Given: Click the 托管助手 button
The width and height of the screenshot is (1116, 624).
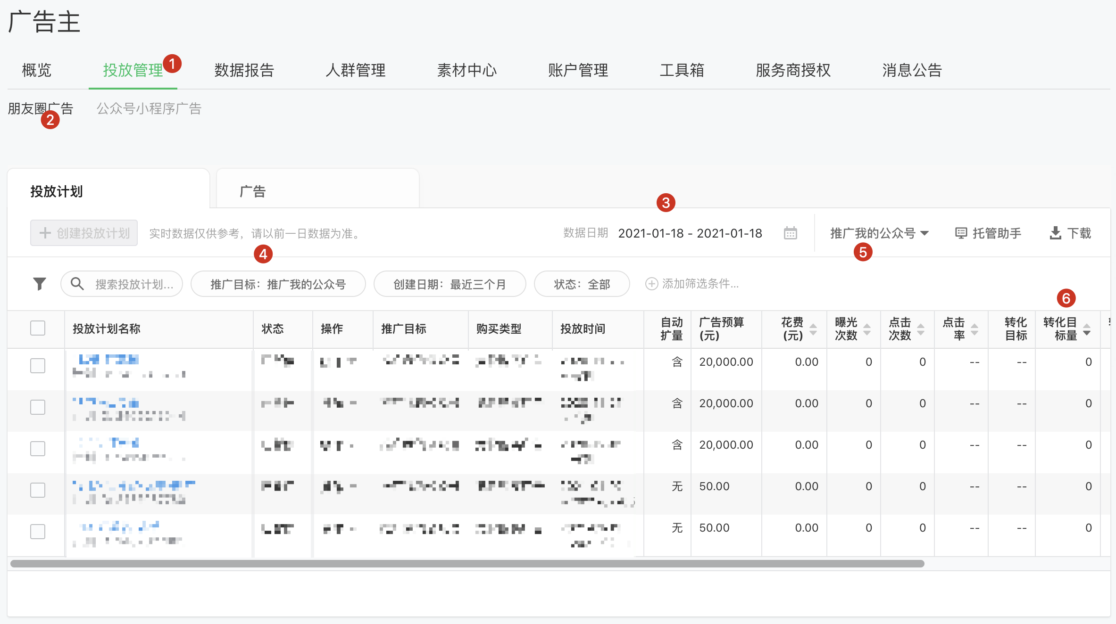Looking at the screenshot, I should (988, 233).
